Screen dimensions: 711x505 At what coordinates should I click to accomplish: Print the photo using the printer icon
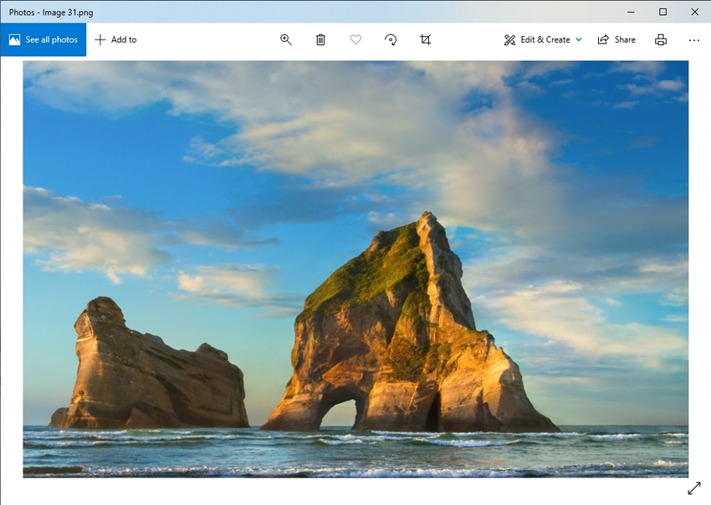coord(660,39)
